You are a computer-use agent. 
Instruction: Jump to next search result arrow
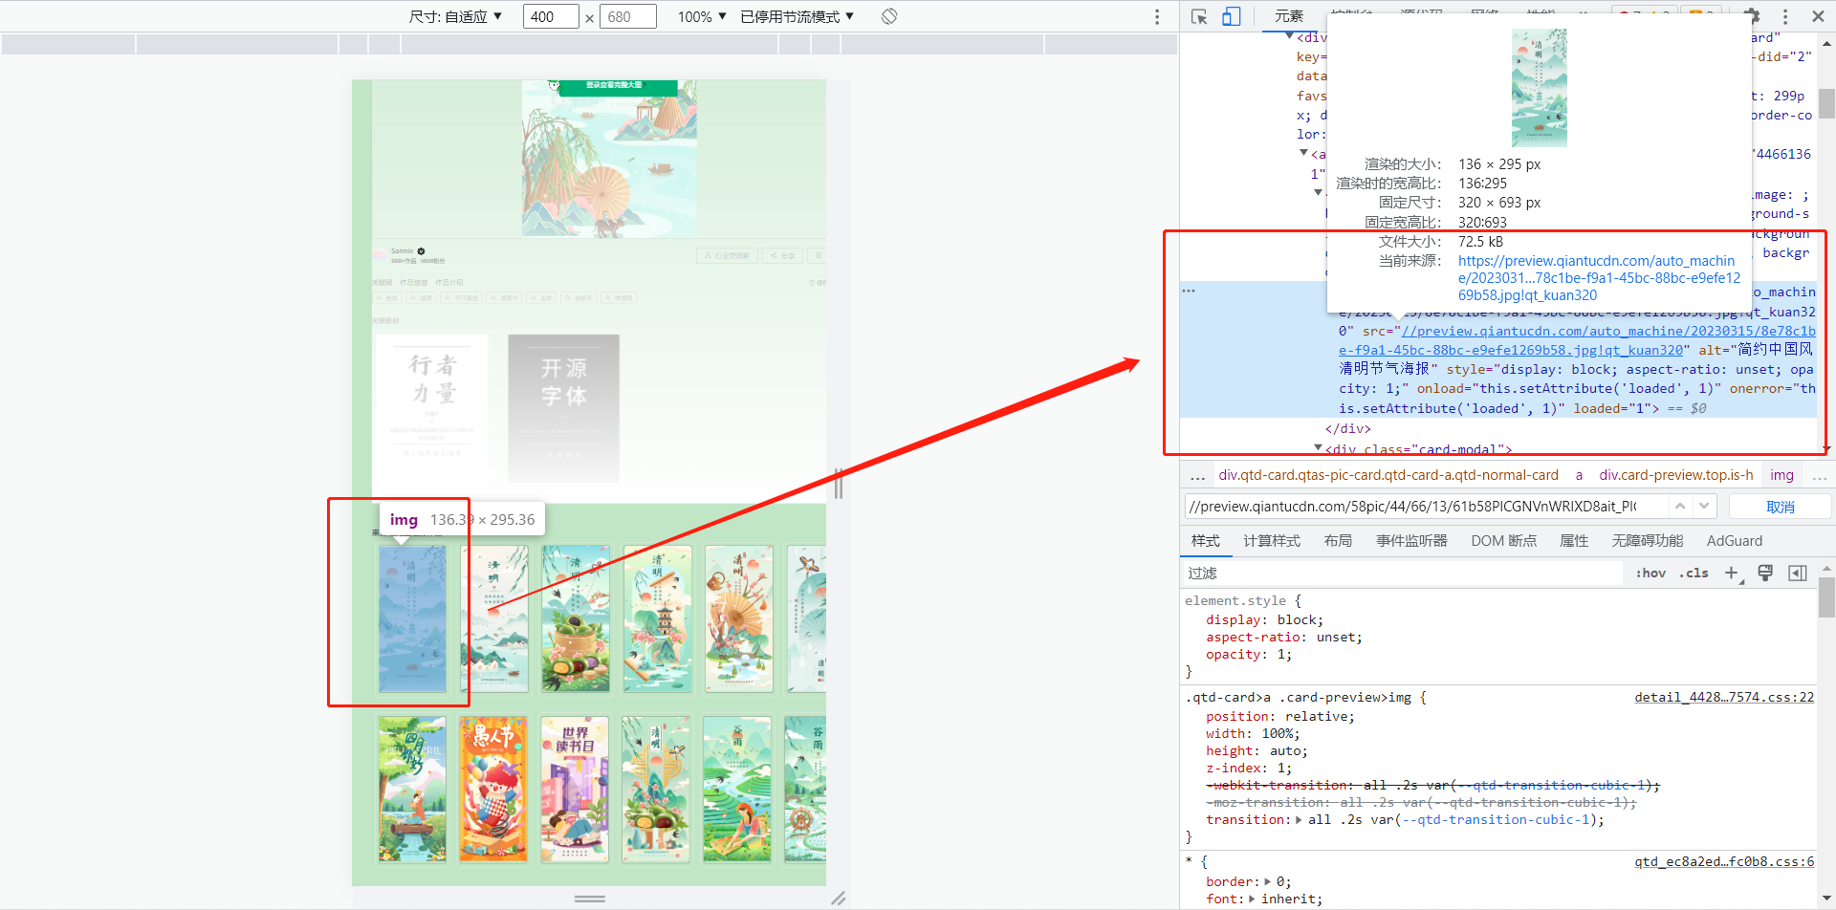click(x=1704, y=506)
